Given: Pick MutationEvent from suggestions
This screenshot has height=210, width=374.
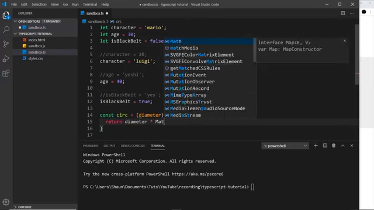Looking at the screenshot, I should click(x=209, y=75).
